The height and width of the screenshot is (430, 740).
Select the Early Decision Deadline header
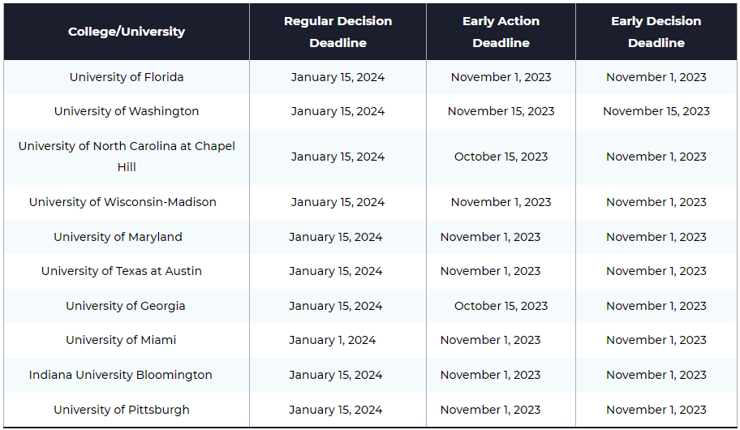tap(656, 32)
